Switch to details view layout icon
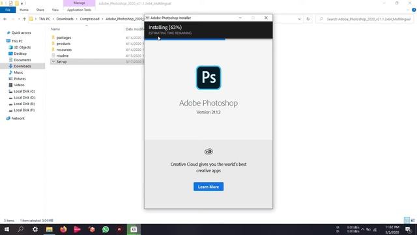 tap(407, 220)
